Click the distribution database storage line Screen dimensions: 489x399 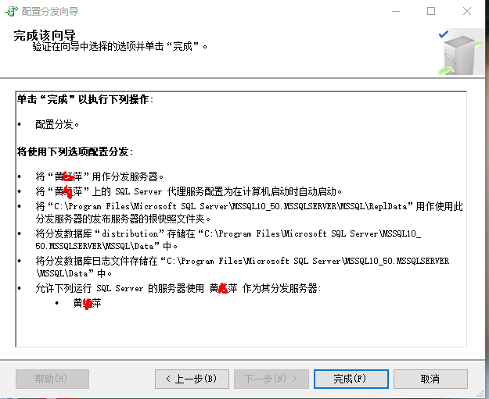click(x=228, y=240)
